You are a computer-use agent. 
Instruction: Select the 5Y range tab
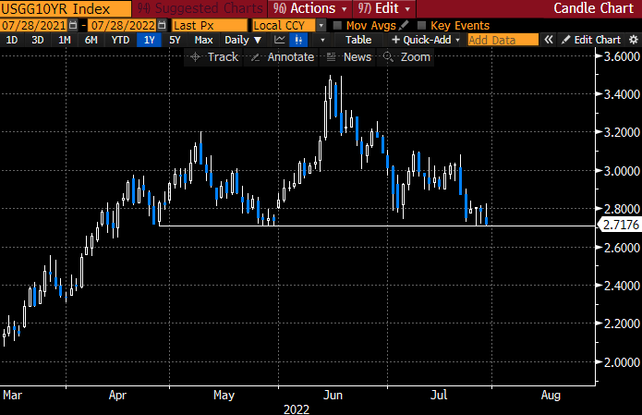(175, 40)
